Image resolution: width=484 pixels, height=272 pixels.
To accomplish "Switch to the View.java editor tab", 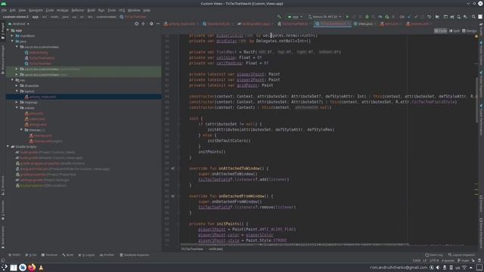I will [365, 23].
